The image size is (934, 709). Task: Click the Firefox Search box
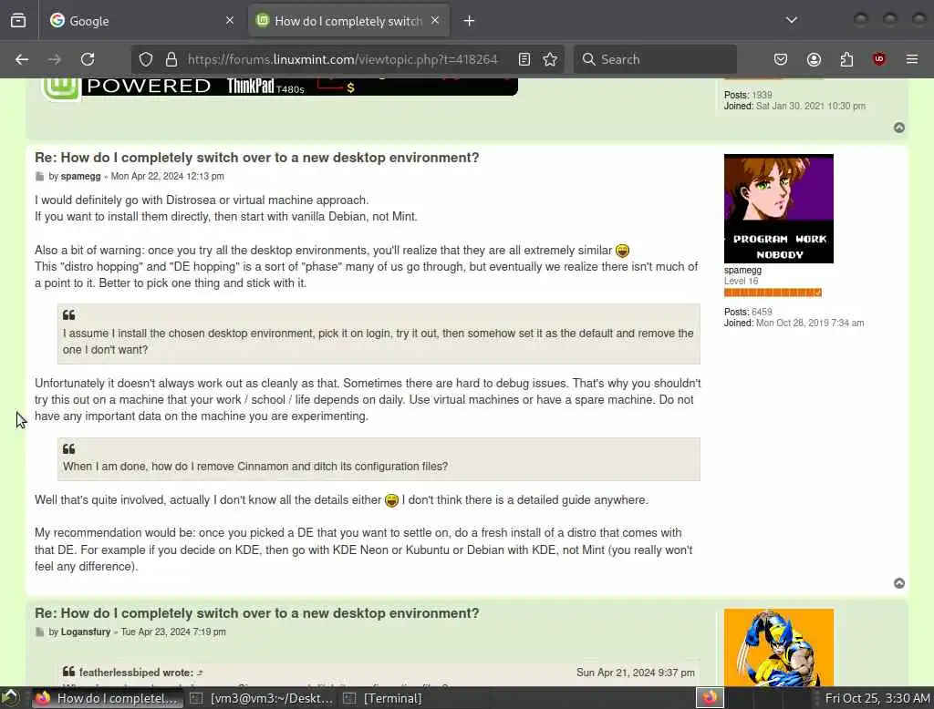click(x=655, y=59)
